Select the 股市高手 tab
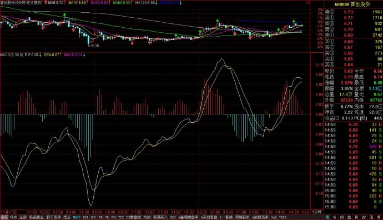The image size is (383, 220). (53, 217)
